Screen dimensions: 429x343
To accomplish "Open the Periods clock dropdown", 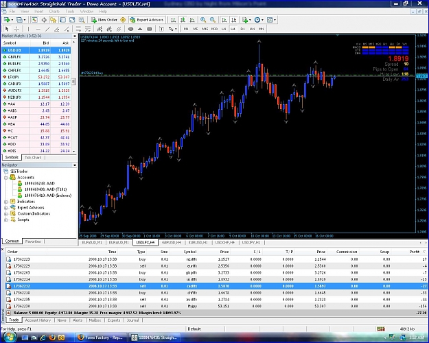I will 259,20.
